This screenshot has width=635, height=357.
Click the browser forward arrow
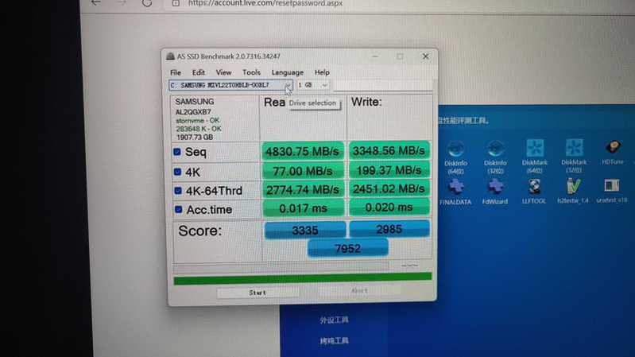click(122, 3)
